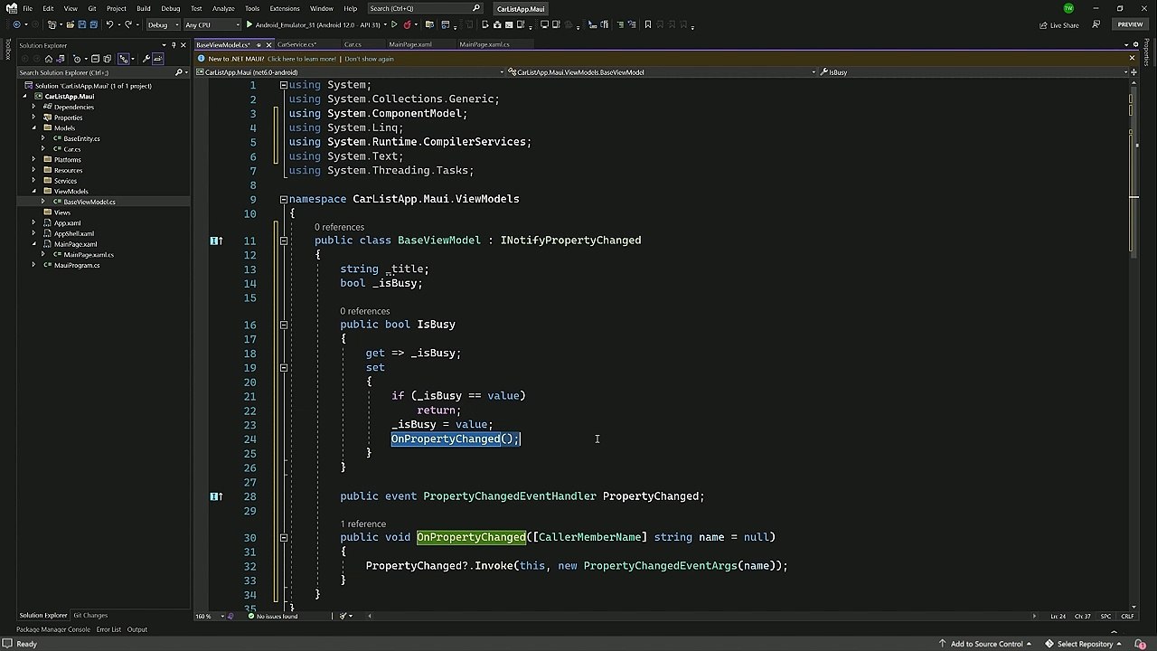Click Show All Files in Solution Explorer

[107, 59]
